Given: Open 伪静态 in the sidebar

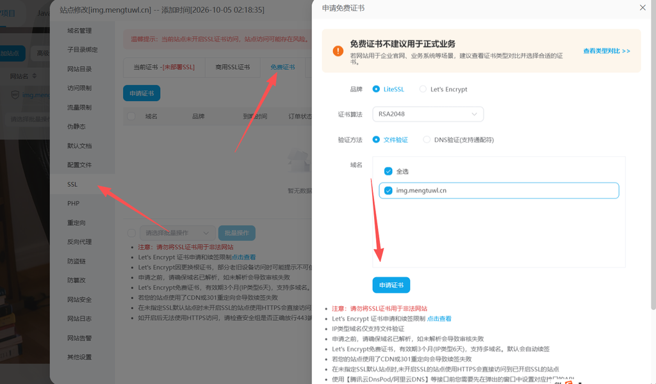Looking at the screenshot, I should [x=77, y=126].
